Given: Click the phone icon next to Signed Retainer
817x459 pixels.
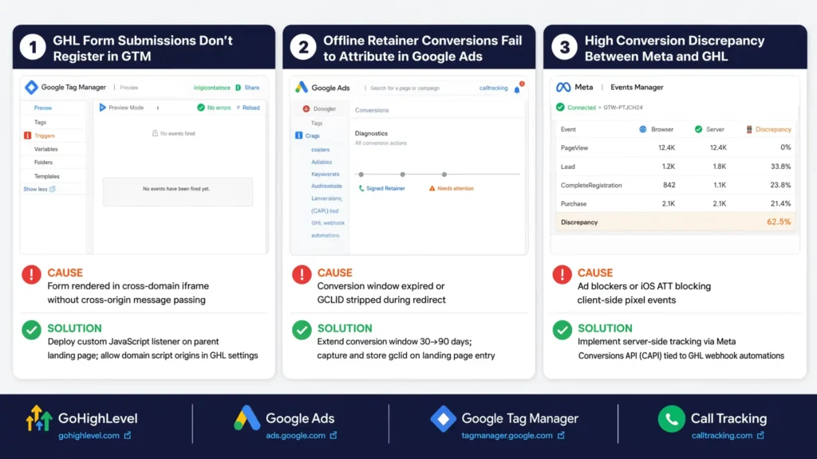Looking at the screenshot, I should (361, 188).
